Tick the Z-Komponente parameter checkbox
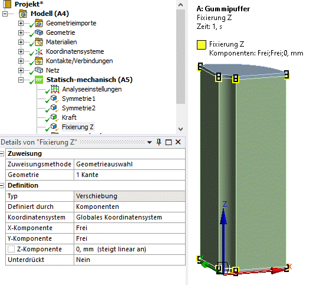Image resolution: width=310 pixels, height=285 pixels. click(x=11, y=249)
